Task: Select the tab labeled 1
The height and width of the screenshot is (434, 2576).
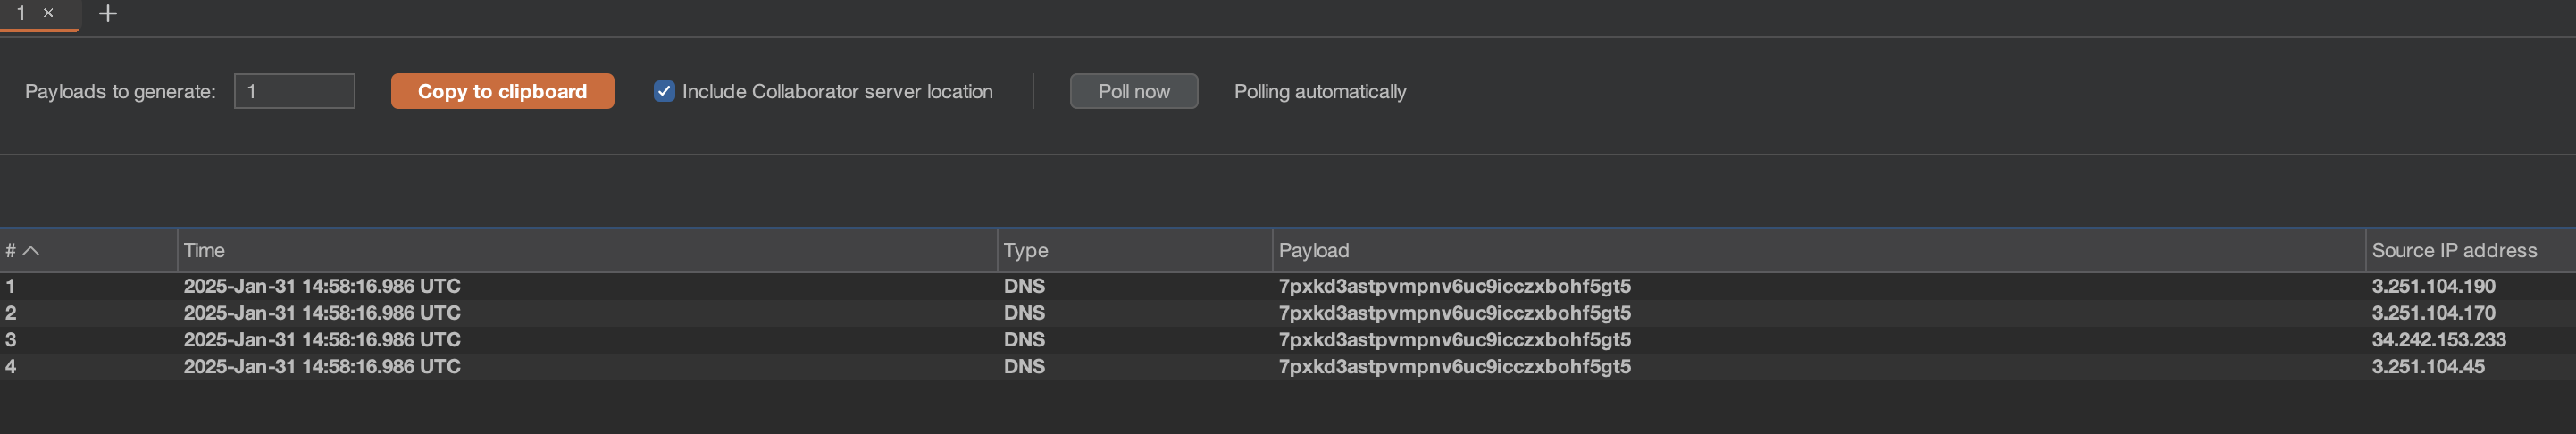Action: click(x=21, y=13)
